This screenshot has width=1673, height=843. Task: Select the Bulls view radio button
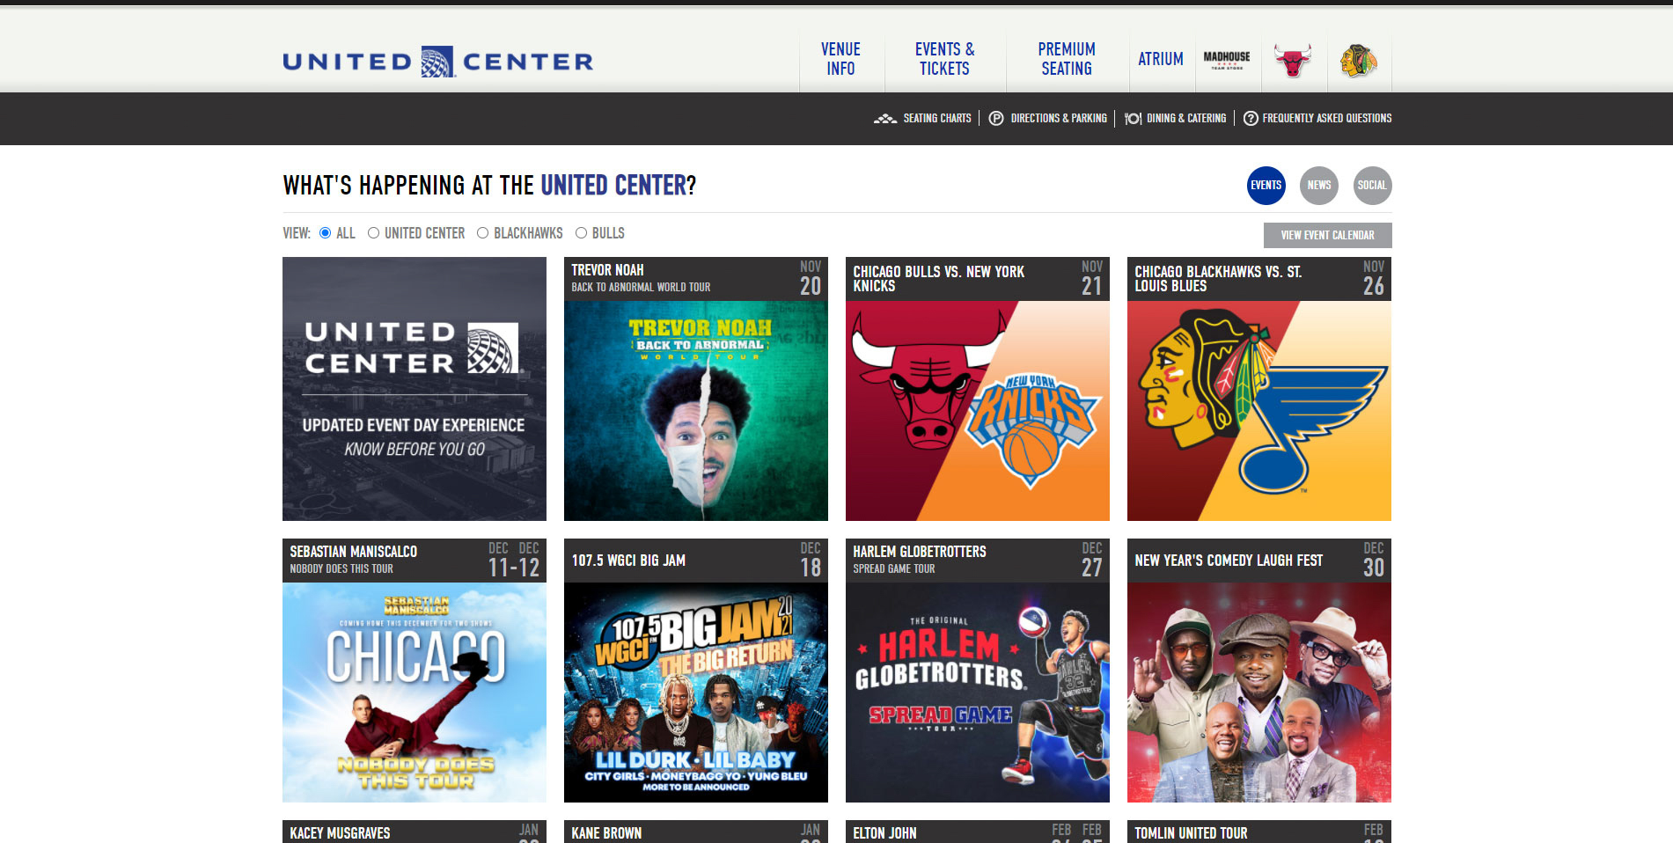581,233
